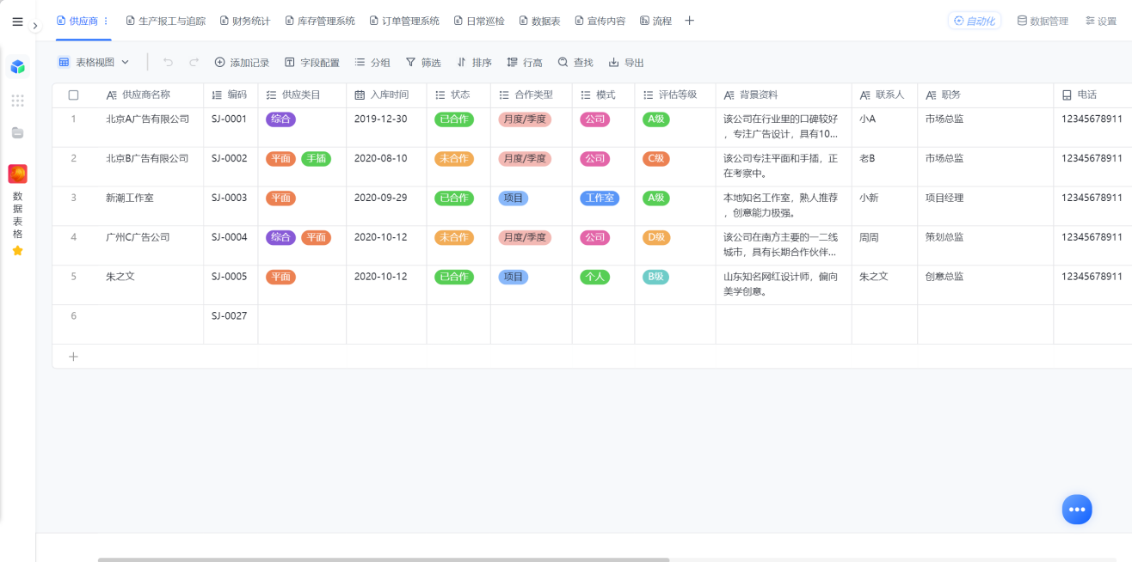Select cell 新潮工作室 in name column

pyautogui.click(x=150, y=206)
